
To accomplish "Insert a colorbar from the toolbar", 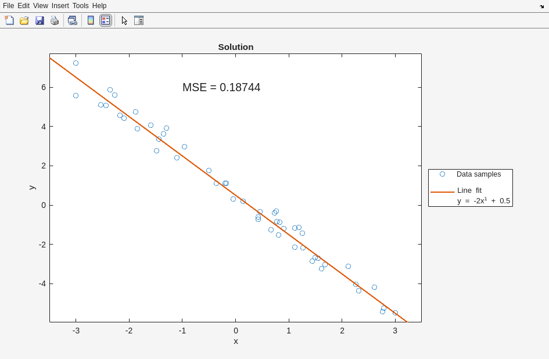I will (91, 20).
